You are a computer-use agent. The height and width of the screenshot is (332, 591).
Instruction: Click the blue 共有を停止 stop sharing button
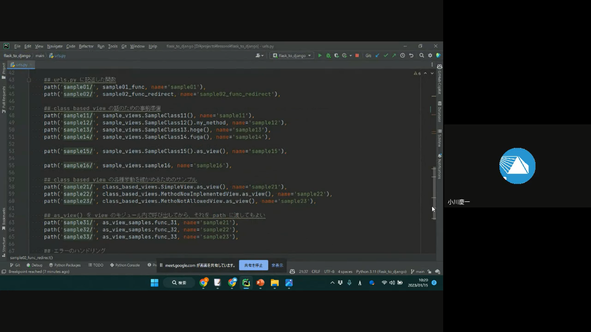[x=253, y=265]
